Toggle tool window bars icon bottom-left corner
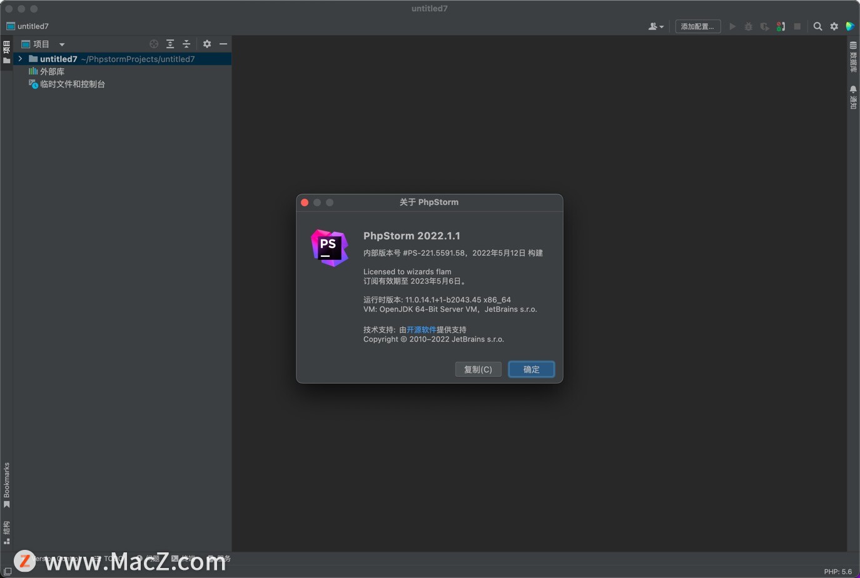The height and width of the screenshot is (578, 860). (8, 572)
